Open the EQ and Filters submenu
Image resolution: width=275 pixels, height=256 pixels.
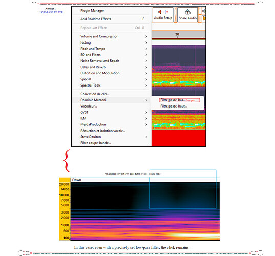111,55
